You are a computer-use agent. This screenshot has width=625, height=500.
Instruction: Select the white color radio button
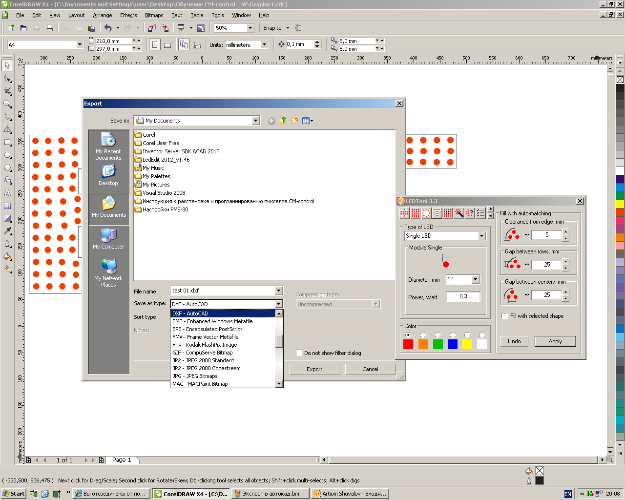482,335
